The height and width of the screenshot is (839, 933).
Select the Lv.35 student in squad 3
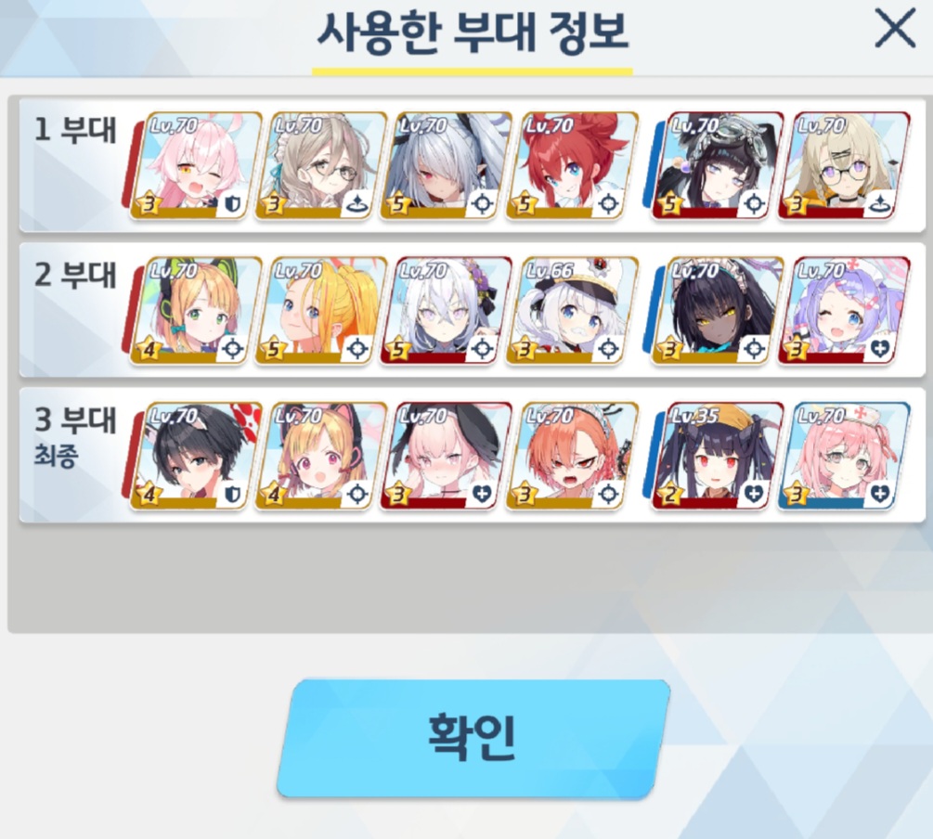(718, 455)
